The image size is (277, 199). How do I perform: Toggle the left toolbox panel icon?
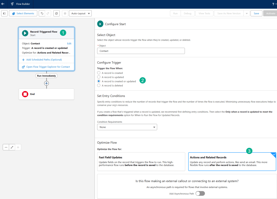click(4, 13)
